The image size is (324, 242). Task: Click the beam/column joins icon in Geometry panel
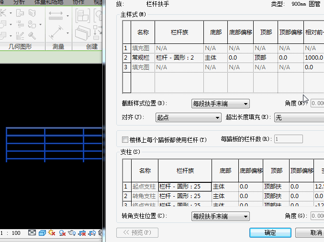[20, 24]
